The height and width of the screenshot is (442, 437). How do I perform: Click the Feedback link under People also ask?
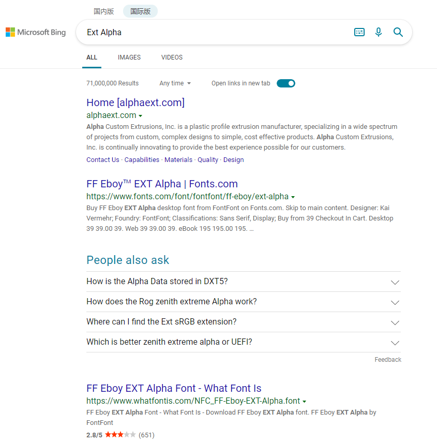click(x=388, y=360)
